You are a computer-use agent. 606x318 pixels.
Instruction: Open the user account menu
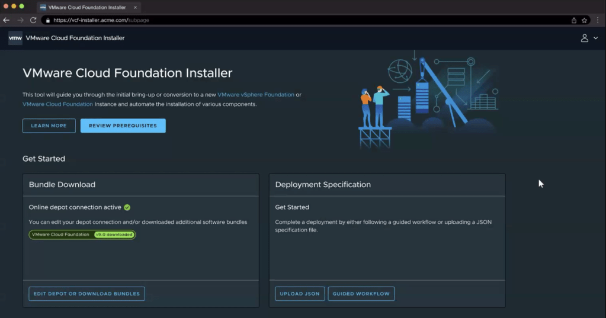588,38
